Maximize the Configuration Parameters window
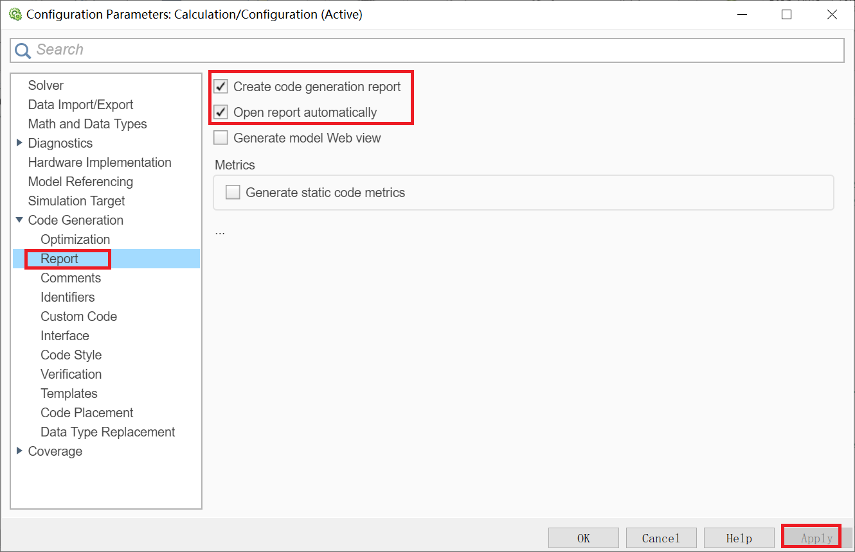 point(786,14)
